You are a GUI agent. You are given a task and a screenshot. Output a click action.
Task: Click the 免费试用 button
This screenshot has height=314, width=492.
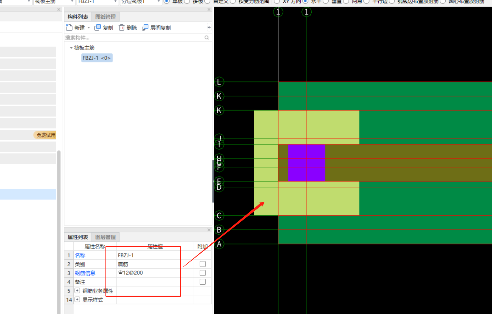pyautogui.click(x=45, y=135)
